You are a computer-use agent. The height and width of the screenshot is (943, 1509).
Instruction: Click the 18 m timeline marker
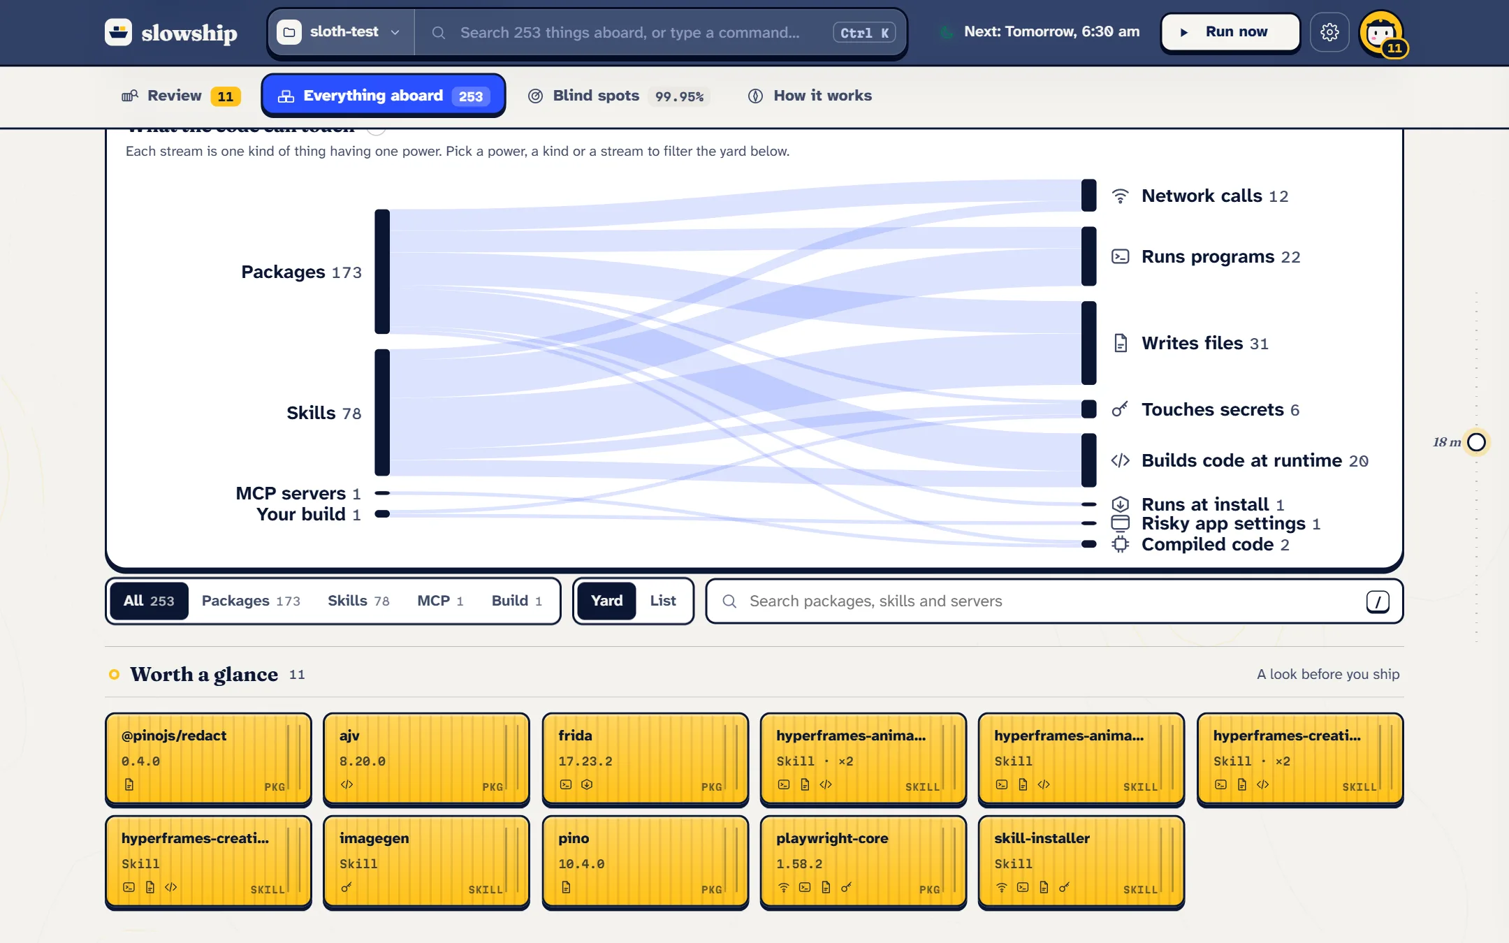[x=1476, y=442]
